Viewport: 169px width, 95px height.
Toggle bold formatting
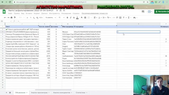point(67,18)
